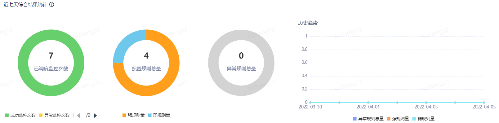
Task: Select the 2022-04-05 data point
Action: click(484, 102)
